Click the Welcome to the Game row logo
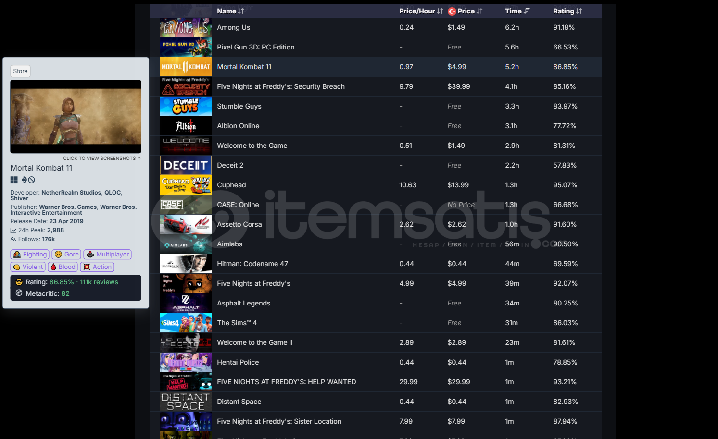Screen dimensions: 718x439 coord(186,146)
